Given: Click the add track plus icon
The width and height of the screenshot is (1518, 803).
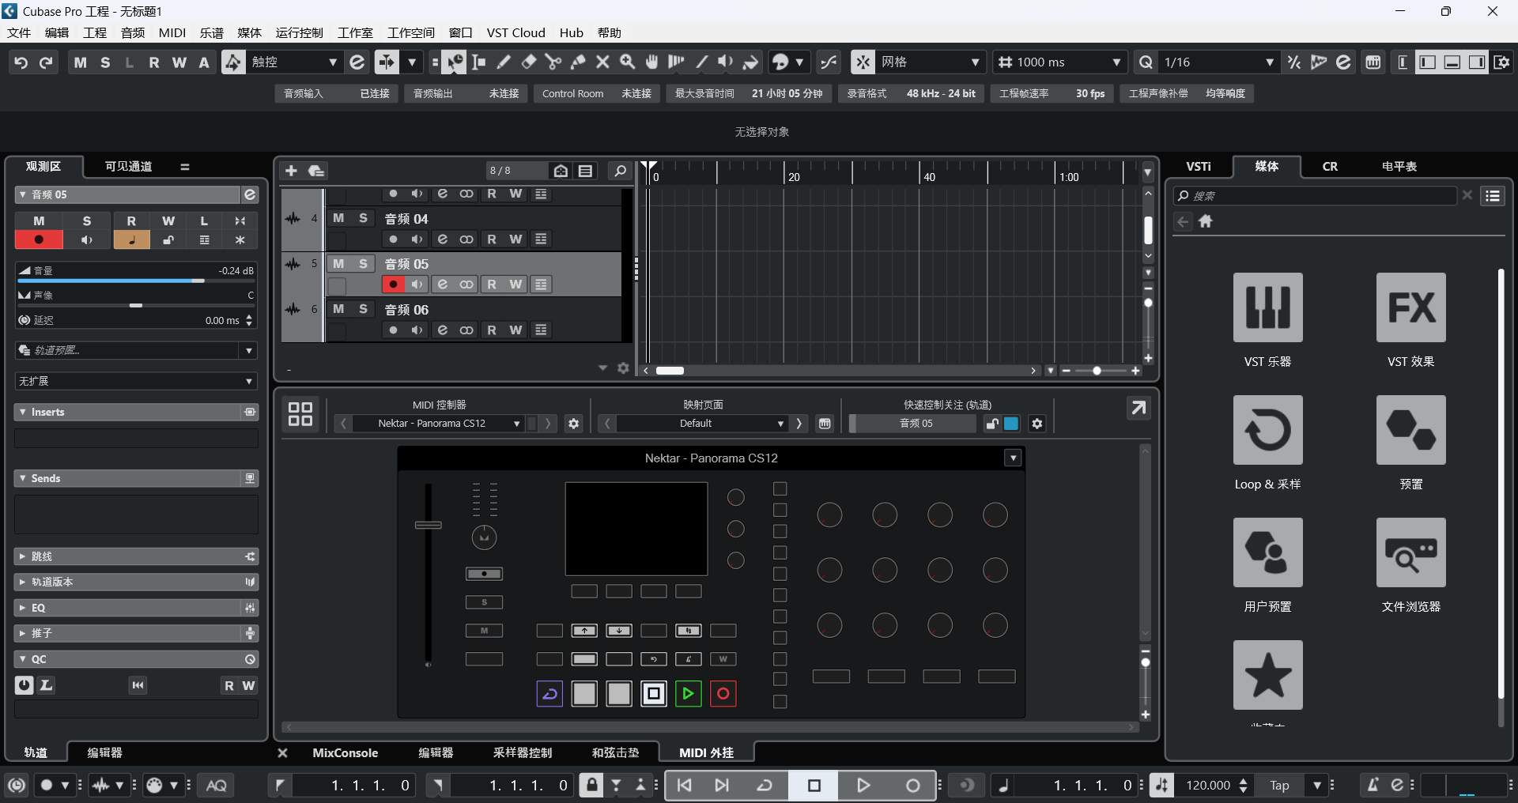Looking at the screenshot, I should click(x=291, y=171).
